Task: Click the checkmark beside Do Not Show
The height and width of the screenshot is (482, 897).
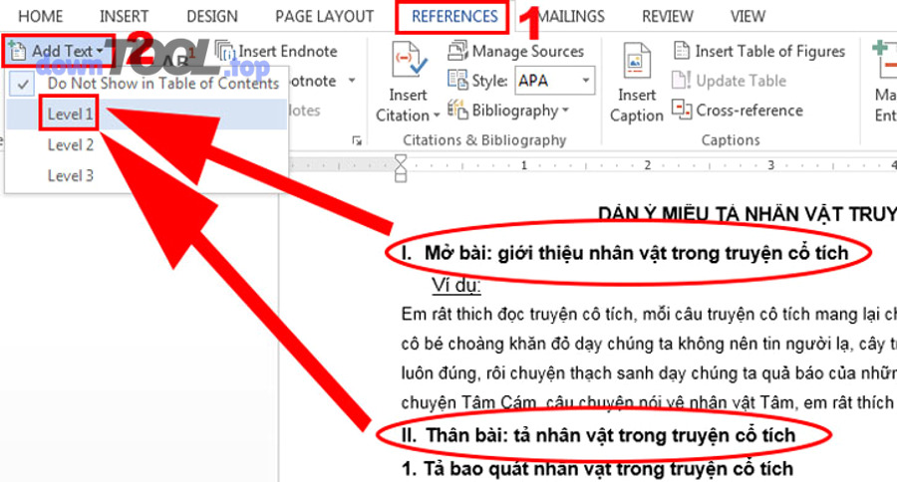Action: pyautogui.click(x=23, y=85)
